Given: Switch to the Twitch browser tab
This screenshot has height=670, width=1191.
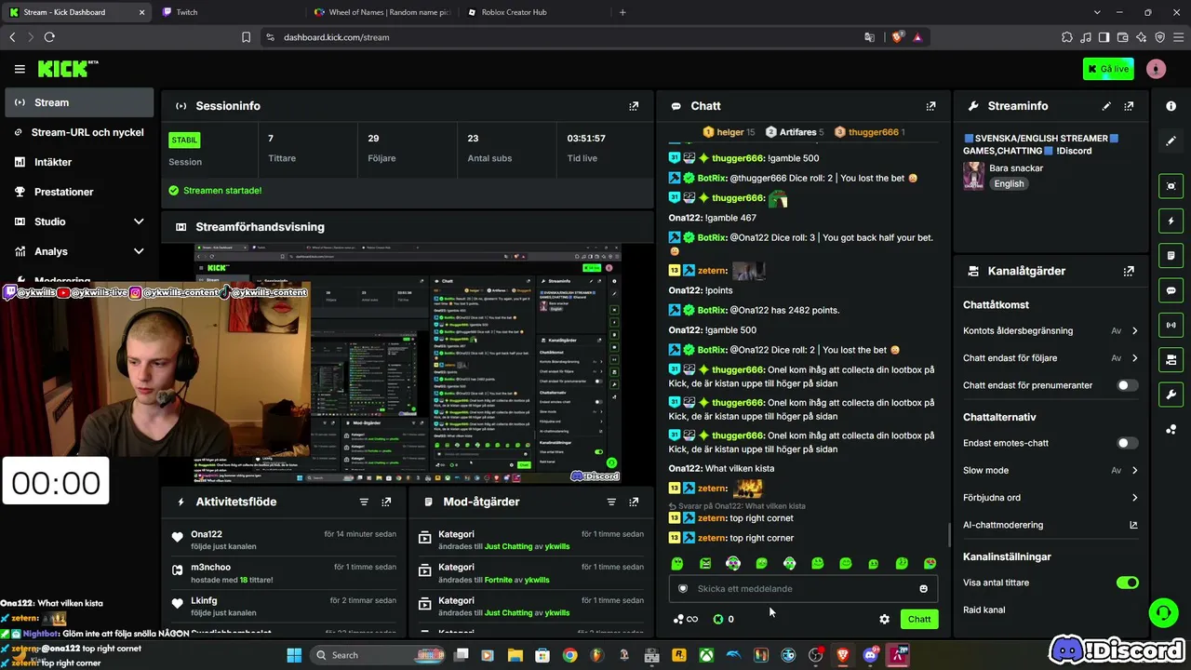Looking at the screenshot, I should pyautogui.click(x=228, y=12).
